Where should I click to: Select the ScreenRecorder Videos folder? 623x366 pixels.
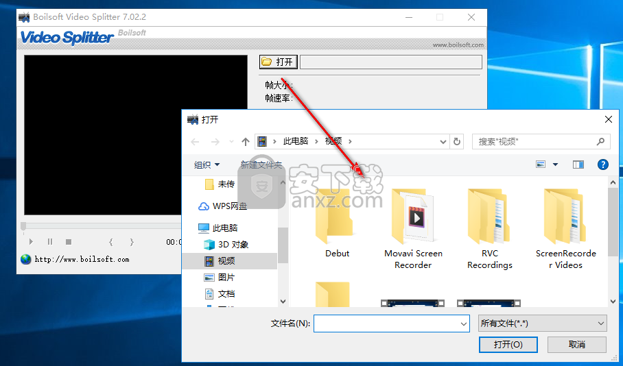point(566,230)
